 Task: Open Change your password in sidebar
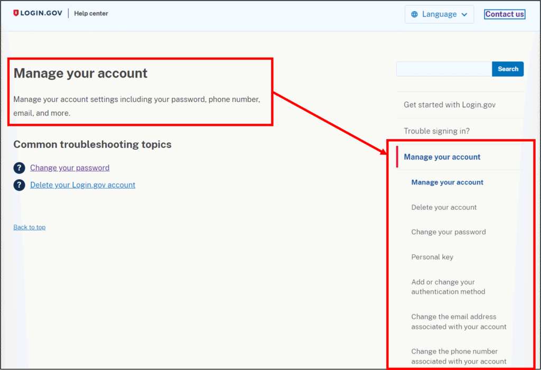tap(449, 232)
